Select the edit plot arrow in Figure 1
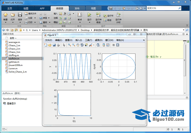The width and height of the screenshot is (191, 133). click(x=64, y=45)
